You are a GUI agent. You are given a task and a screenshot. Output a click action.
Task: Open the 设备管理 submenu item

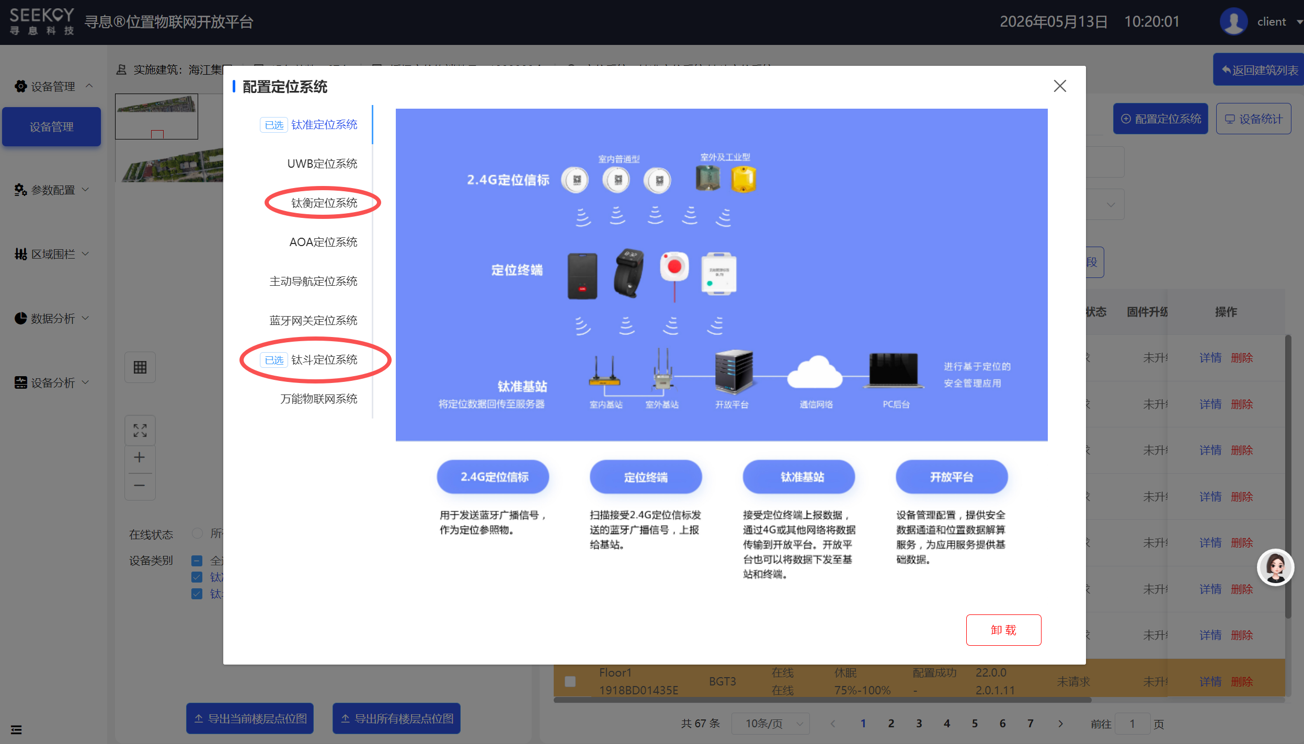[x=51, y=127]
